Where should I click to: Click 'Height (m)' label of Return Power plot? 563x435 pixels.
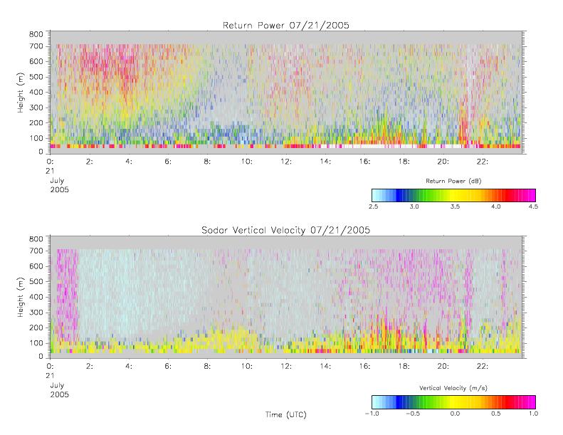(21, 93)
